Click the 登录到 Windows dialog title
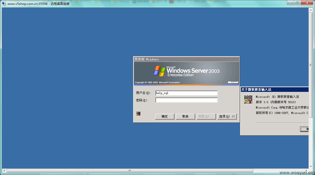315x175 pixels. [x=146, y=59]
